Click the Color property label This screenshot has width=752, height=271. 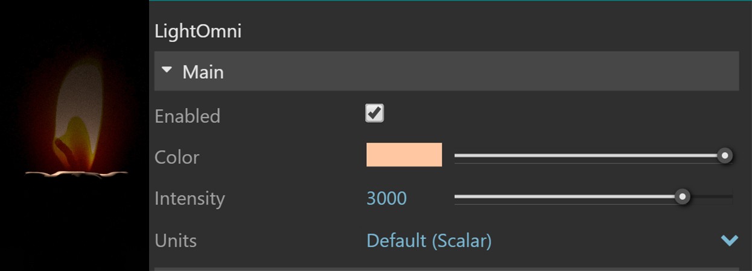[177, 157]
